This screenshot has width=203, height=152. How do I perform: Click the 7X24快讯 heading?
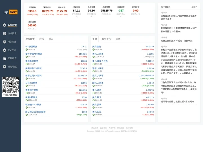[166, 7]
